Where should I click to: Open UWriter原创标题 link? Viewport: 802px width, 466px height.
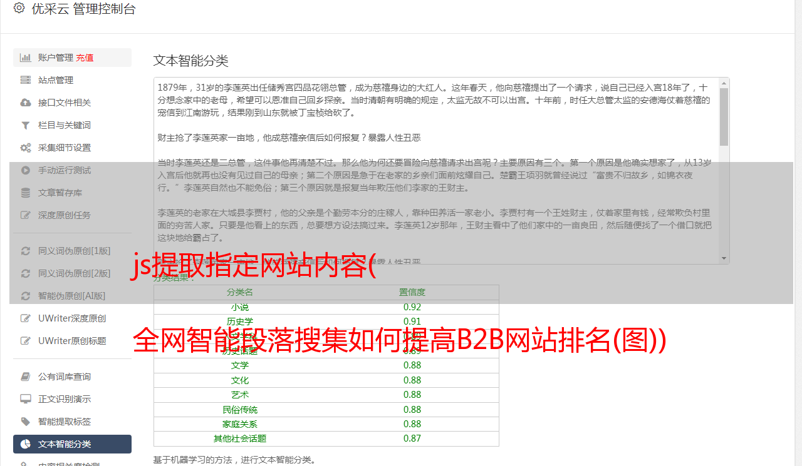[72, 341]
